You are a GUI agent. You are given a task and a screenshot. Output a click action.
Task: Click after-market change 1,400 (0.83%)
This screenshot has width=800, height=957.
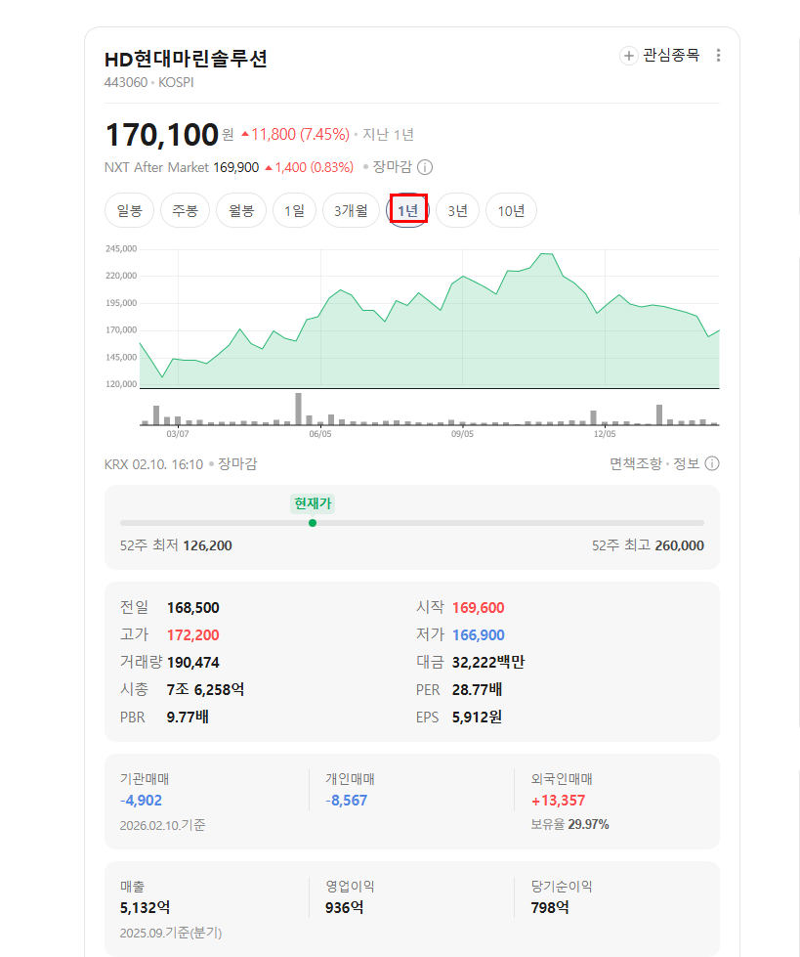(x=309, y=167)
